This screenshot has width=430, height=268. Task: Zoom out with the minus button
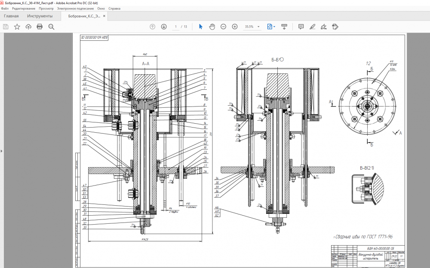(224, 27)
